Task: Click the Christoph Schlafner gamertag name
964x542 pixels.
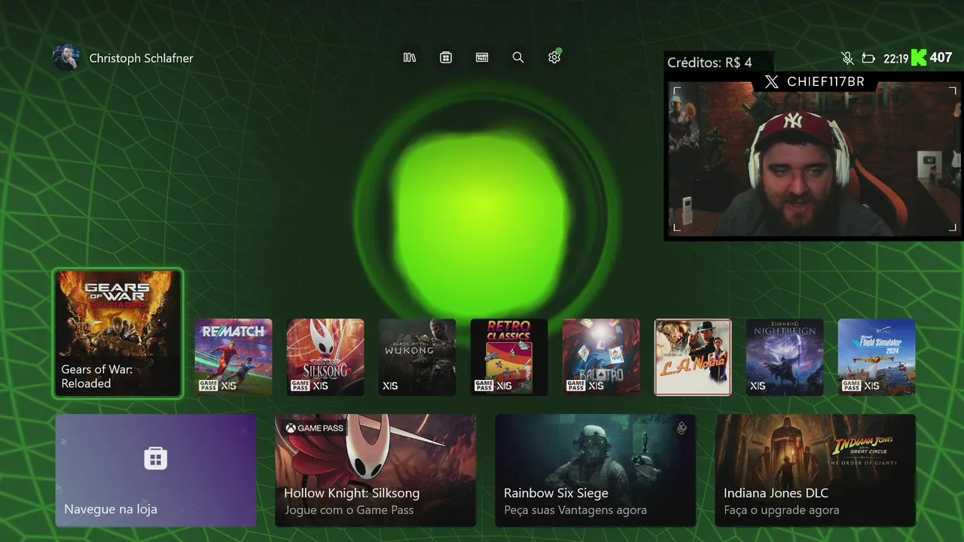Action: click(141, 58)
